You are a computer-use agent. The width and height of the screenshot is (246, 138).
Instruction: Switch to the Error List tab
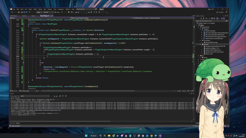click(12, 123)
